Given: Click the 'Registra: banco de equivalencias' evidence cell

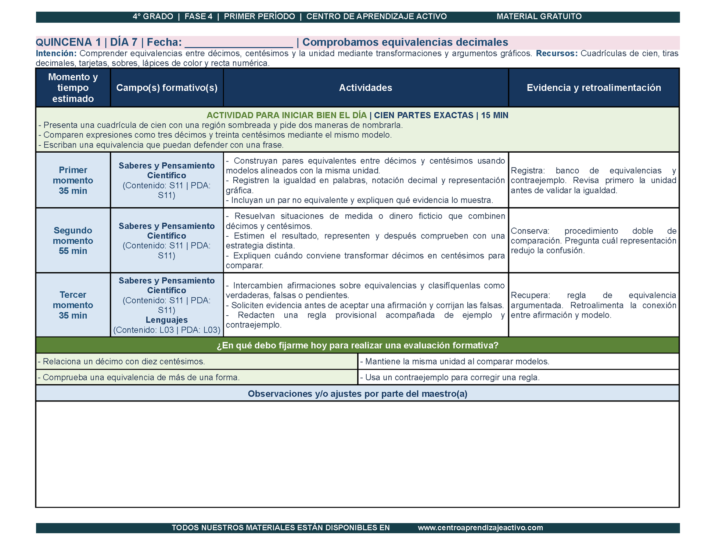Looking at the screenshot, I should 594,180.
